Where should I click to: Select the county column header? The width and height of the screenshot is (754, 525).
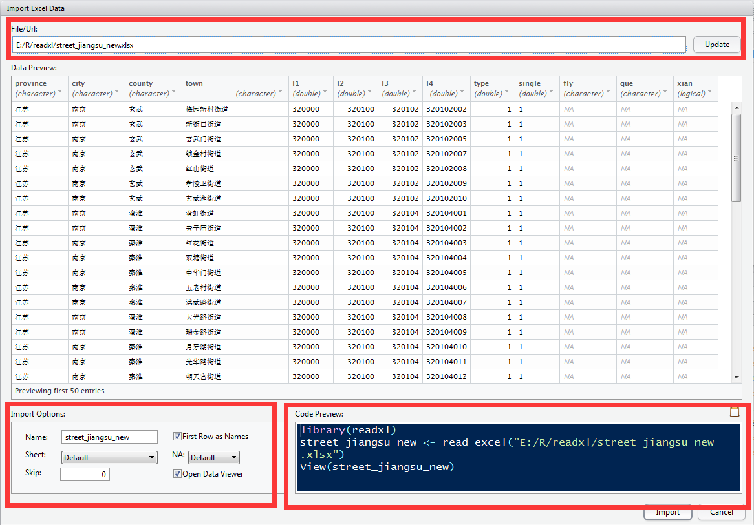pyautogui.click(x=141, y=83)
